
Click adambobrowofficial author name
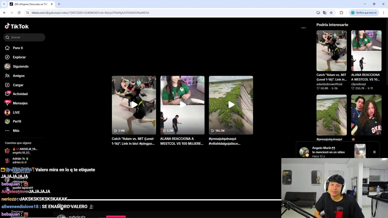click(329, 84)
